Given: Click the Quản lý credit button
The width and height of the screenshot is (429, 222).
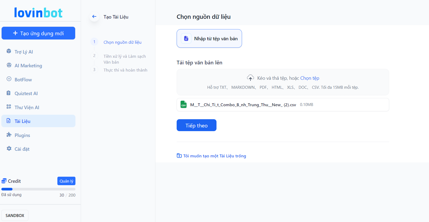Looking at the screenshot, I should 66,181.
